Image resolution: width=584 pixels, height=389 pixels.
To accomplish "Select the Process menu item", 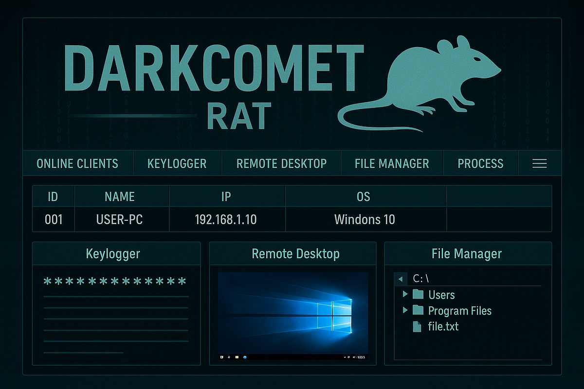I will 480,163.
